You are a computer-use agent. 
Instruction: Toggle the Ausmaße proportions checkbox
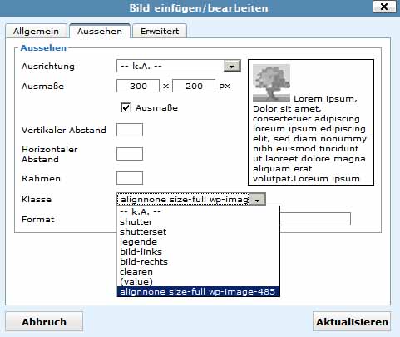[126, 107]
